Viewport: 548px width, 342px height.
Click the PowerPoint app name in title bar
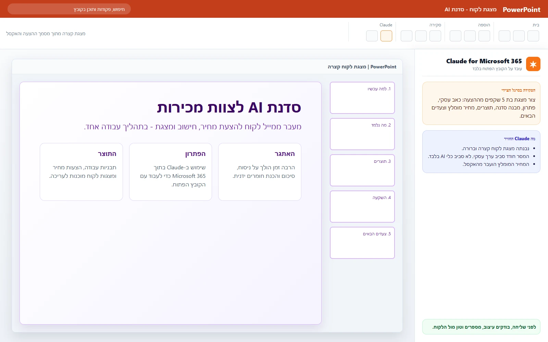point(522,10)
